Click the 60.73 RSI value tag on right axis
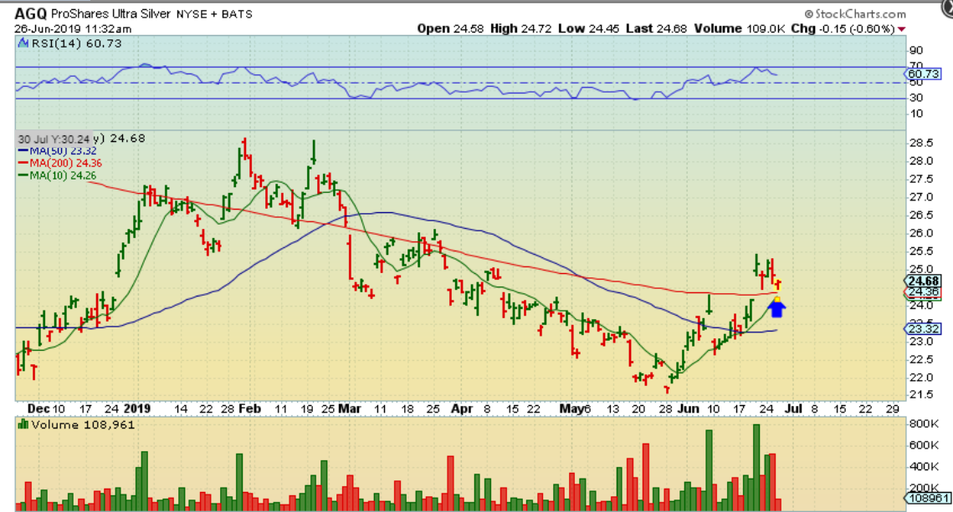The image size is (953, 512). [923, 74]
